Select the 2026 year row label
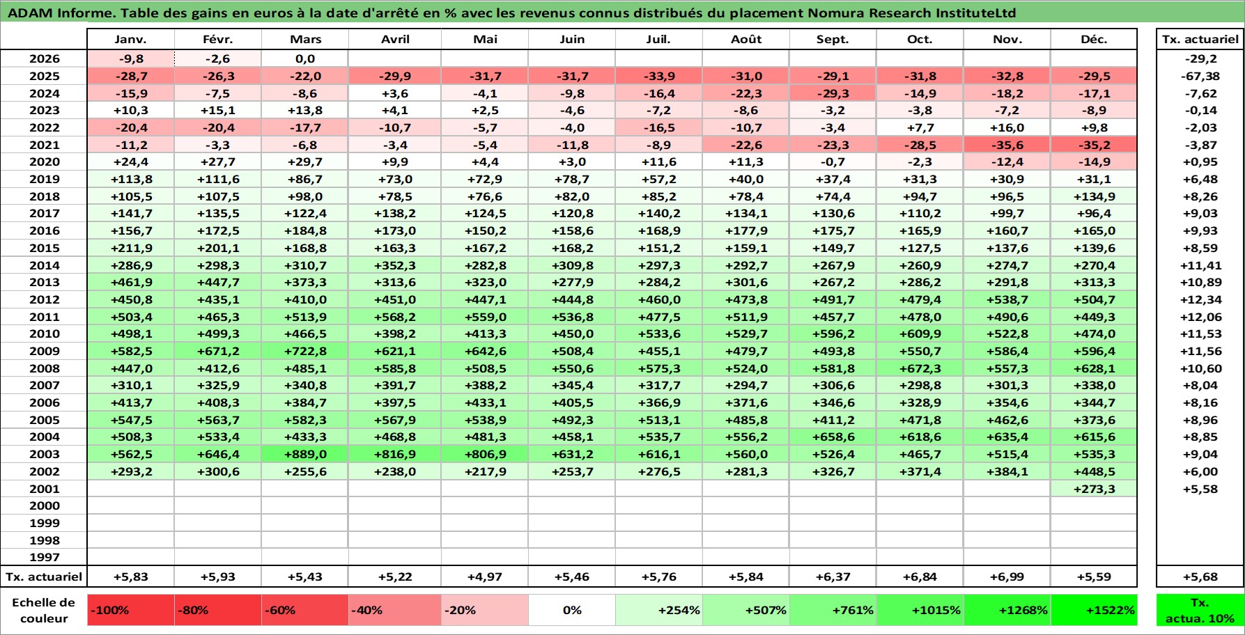1245x635 pixels. [x=44, y=59]
